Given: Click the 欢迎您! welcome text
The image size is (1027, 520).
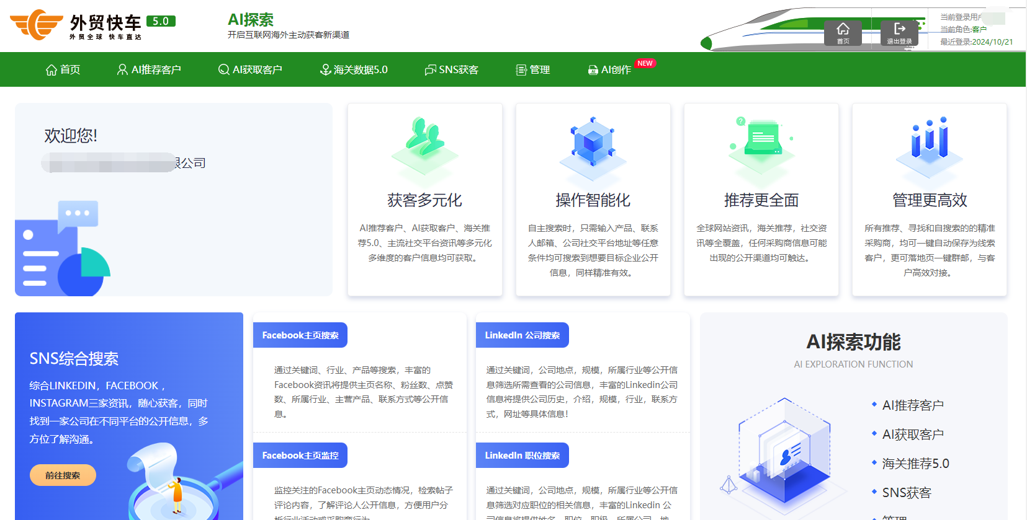Looking at the screenshot, I should [71, 136].
